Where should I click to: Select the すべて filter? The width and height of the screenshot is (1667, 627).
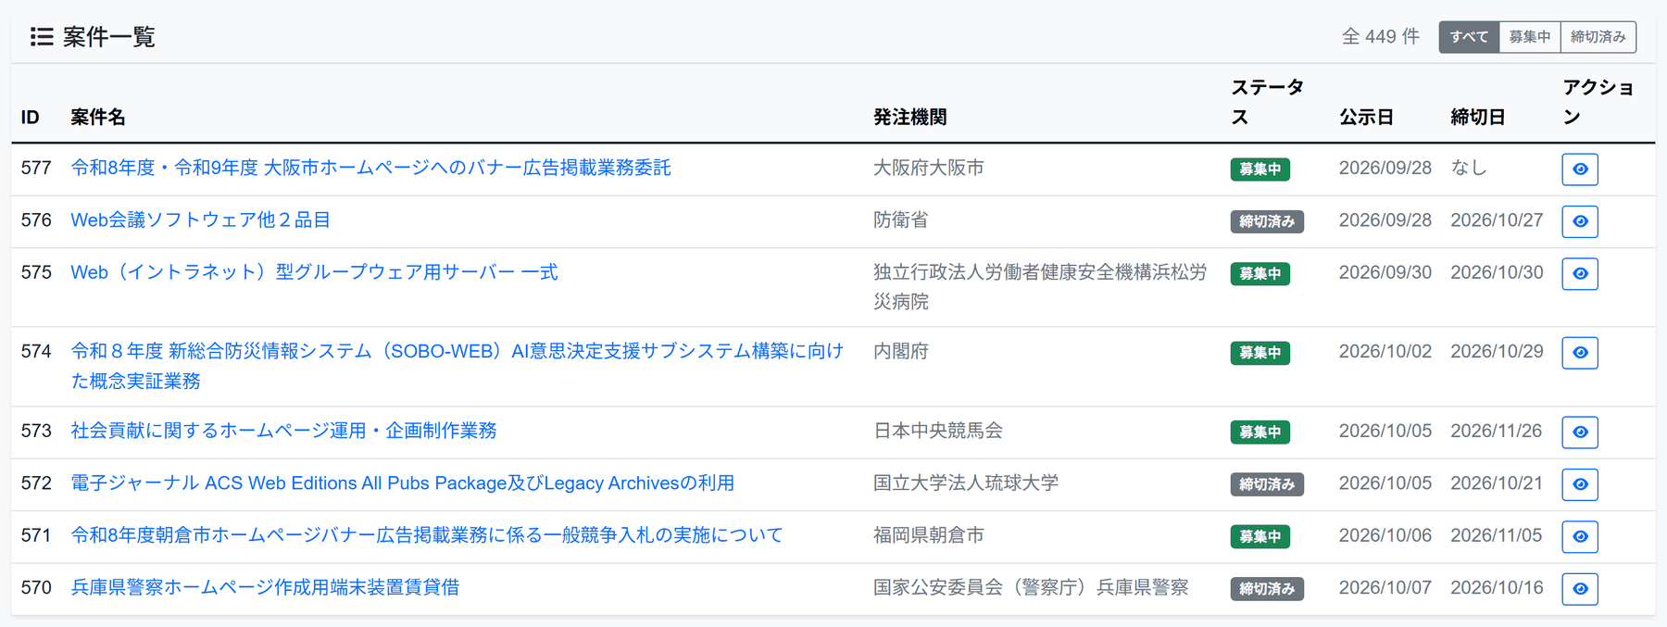1469,37
